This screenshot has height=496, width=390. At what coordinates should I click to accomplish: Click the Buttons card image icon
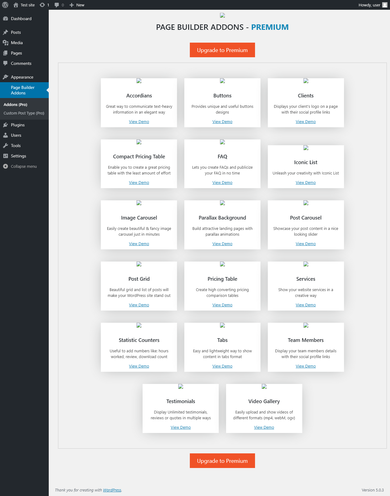pos(222,81)
